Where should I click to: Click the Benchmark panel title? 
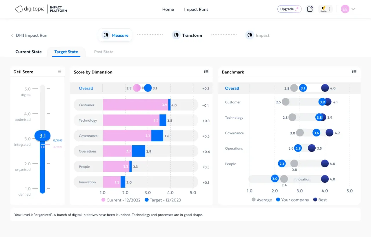(x=233, y=72)
